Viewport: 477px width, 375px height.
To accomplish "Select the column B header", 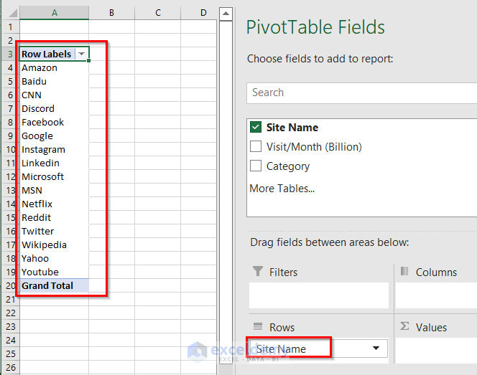I will point(111,13).
